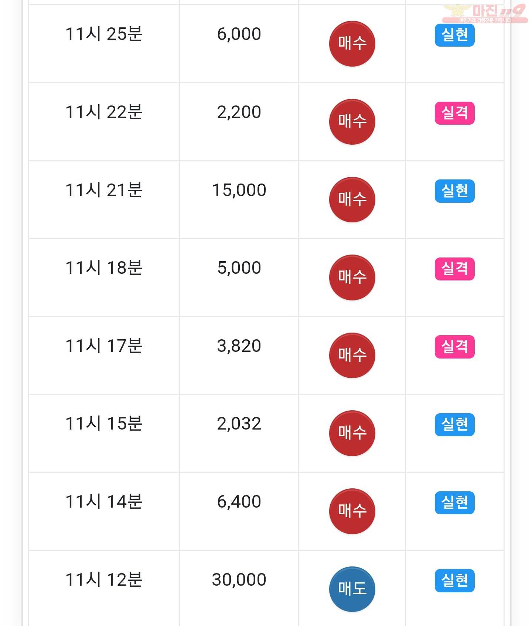532x626 pixels.
Task: Click the blue 실현 badge for 11시 25분
Action: click(x=454, y=35)
